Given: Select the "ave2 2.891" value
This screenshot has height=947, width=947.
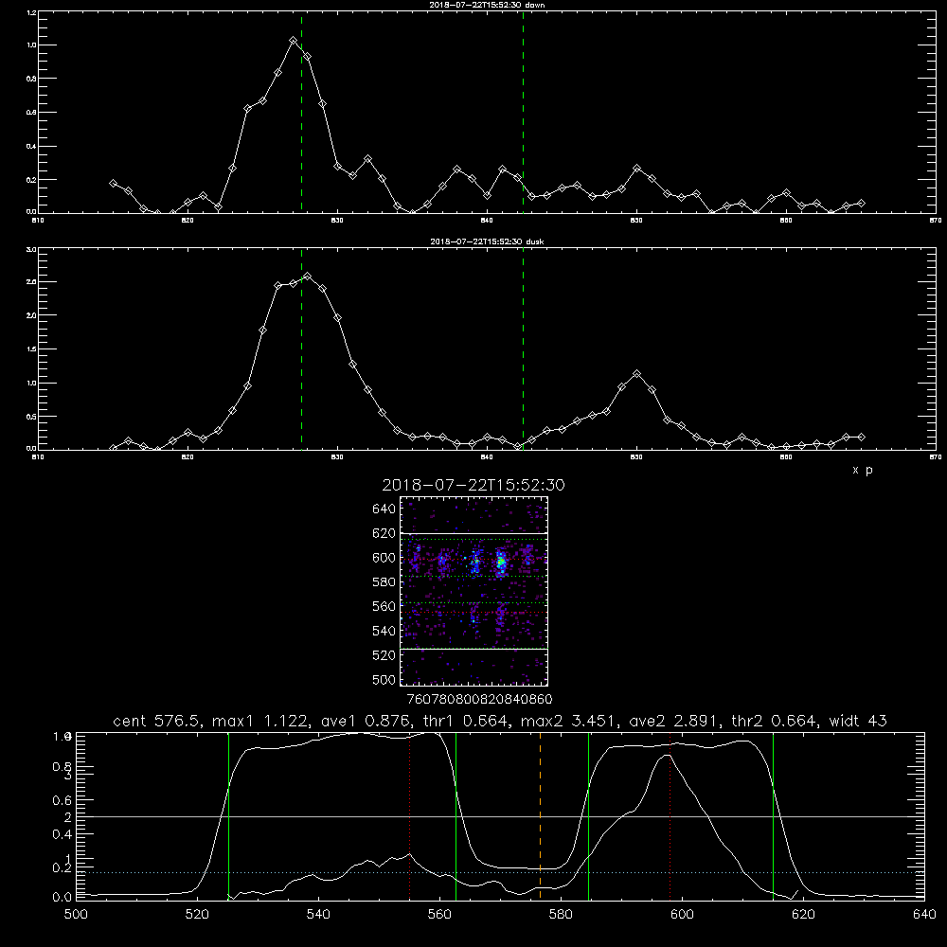Looking at the screenshot, I should click(x=672, y=721).
